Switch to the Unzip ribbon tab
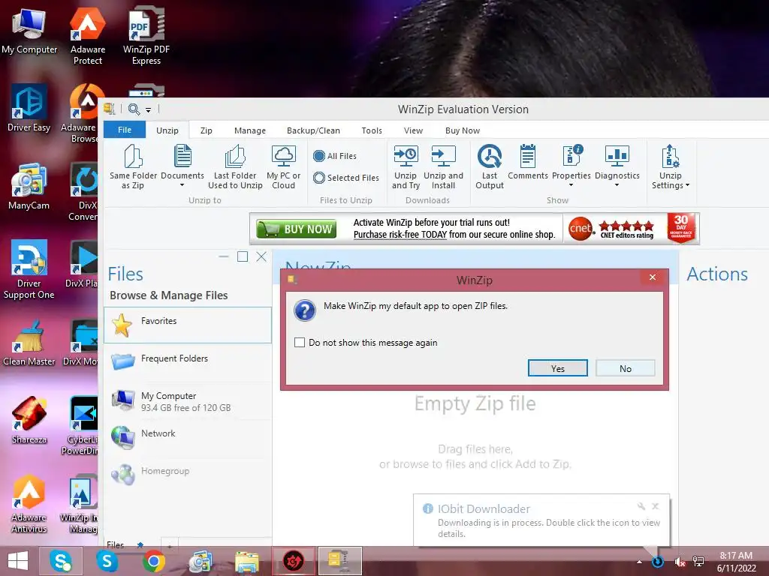This screenshot has width=769, height=576. pyautogui.click(x=167, y=130)
